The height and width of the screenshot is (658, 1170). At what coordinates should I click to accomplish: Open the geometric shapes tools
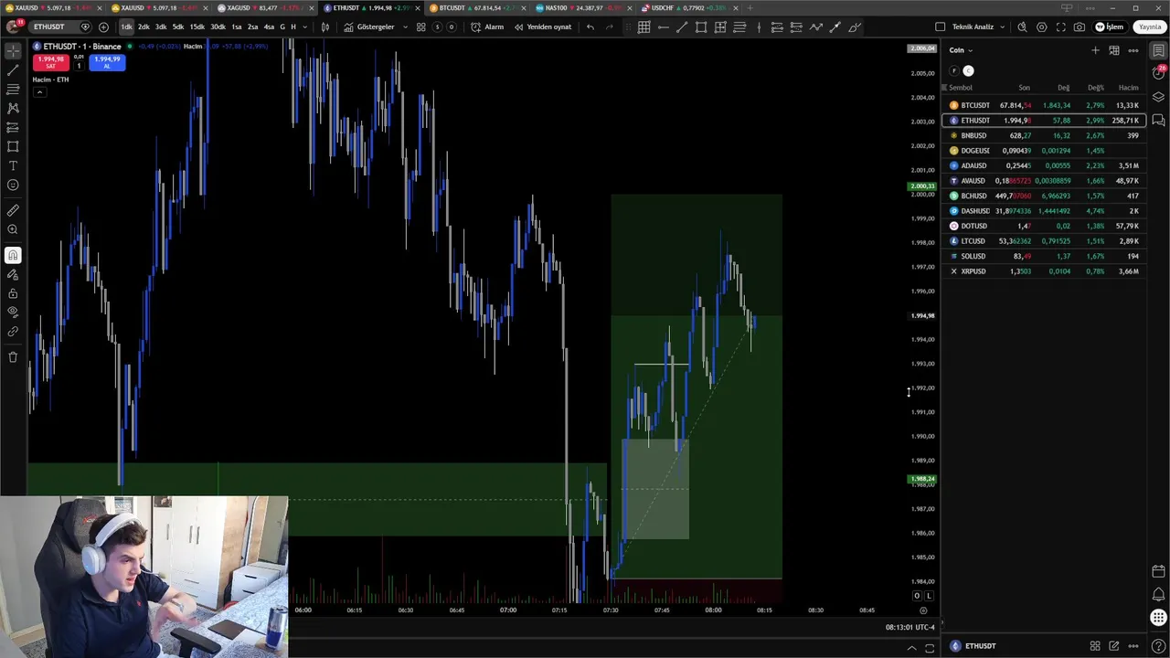pyautogui.click(x=13, y=146)
